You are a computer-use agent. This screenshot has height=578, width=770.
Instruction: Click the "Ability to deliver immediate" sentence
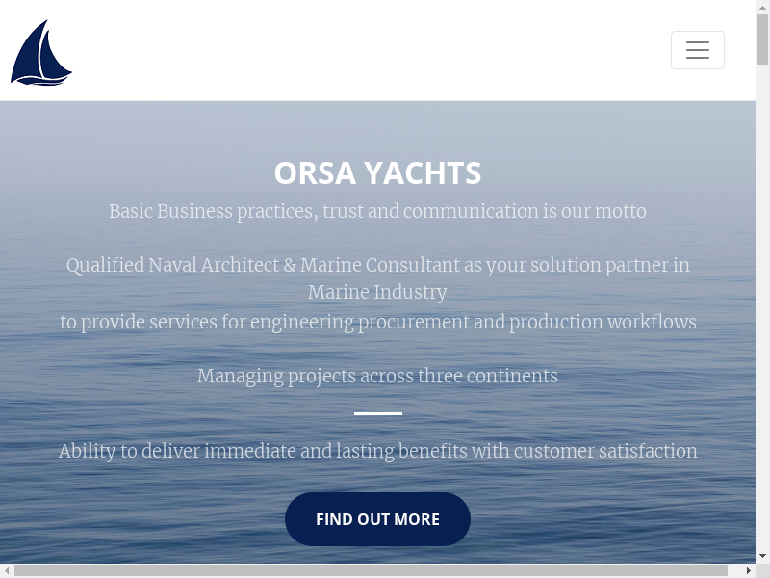tap(377, 451)
